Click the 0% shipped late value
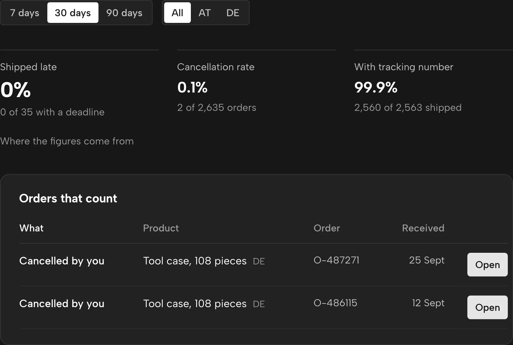This screenshot has width=513, height=345. coord(16,90)
